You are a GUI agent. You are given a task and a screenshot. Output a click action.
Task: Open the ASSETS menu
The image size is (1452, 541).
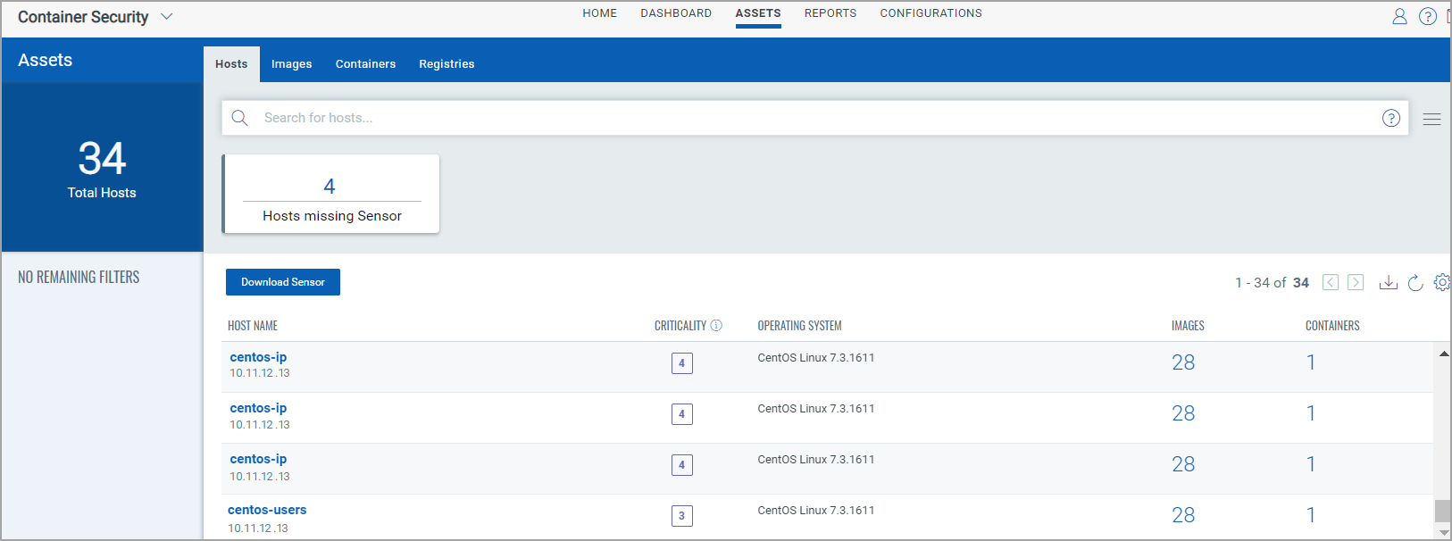tap(758, 13)
